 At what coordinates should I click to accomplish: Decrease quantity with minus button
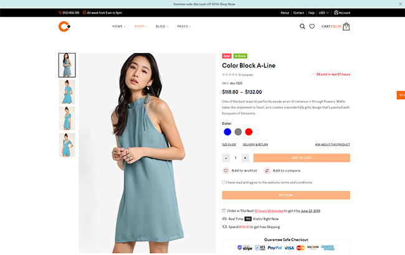click(x=226, y=158)
